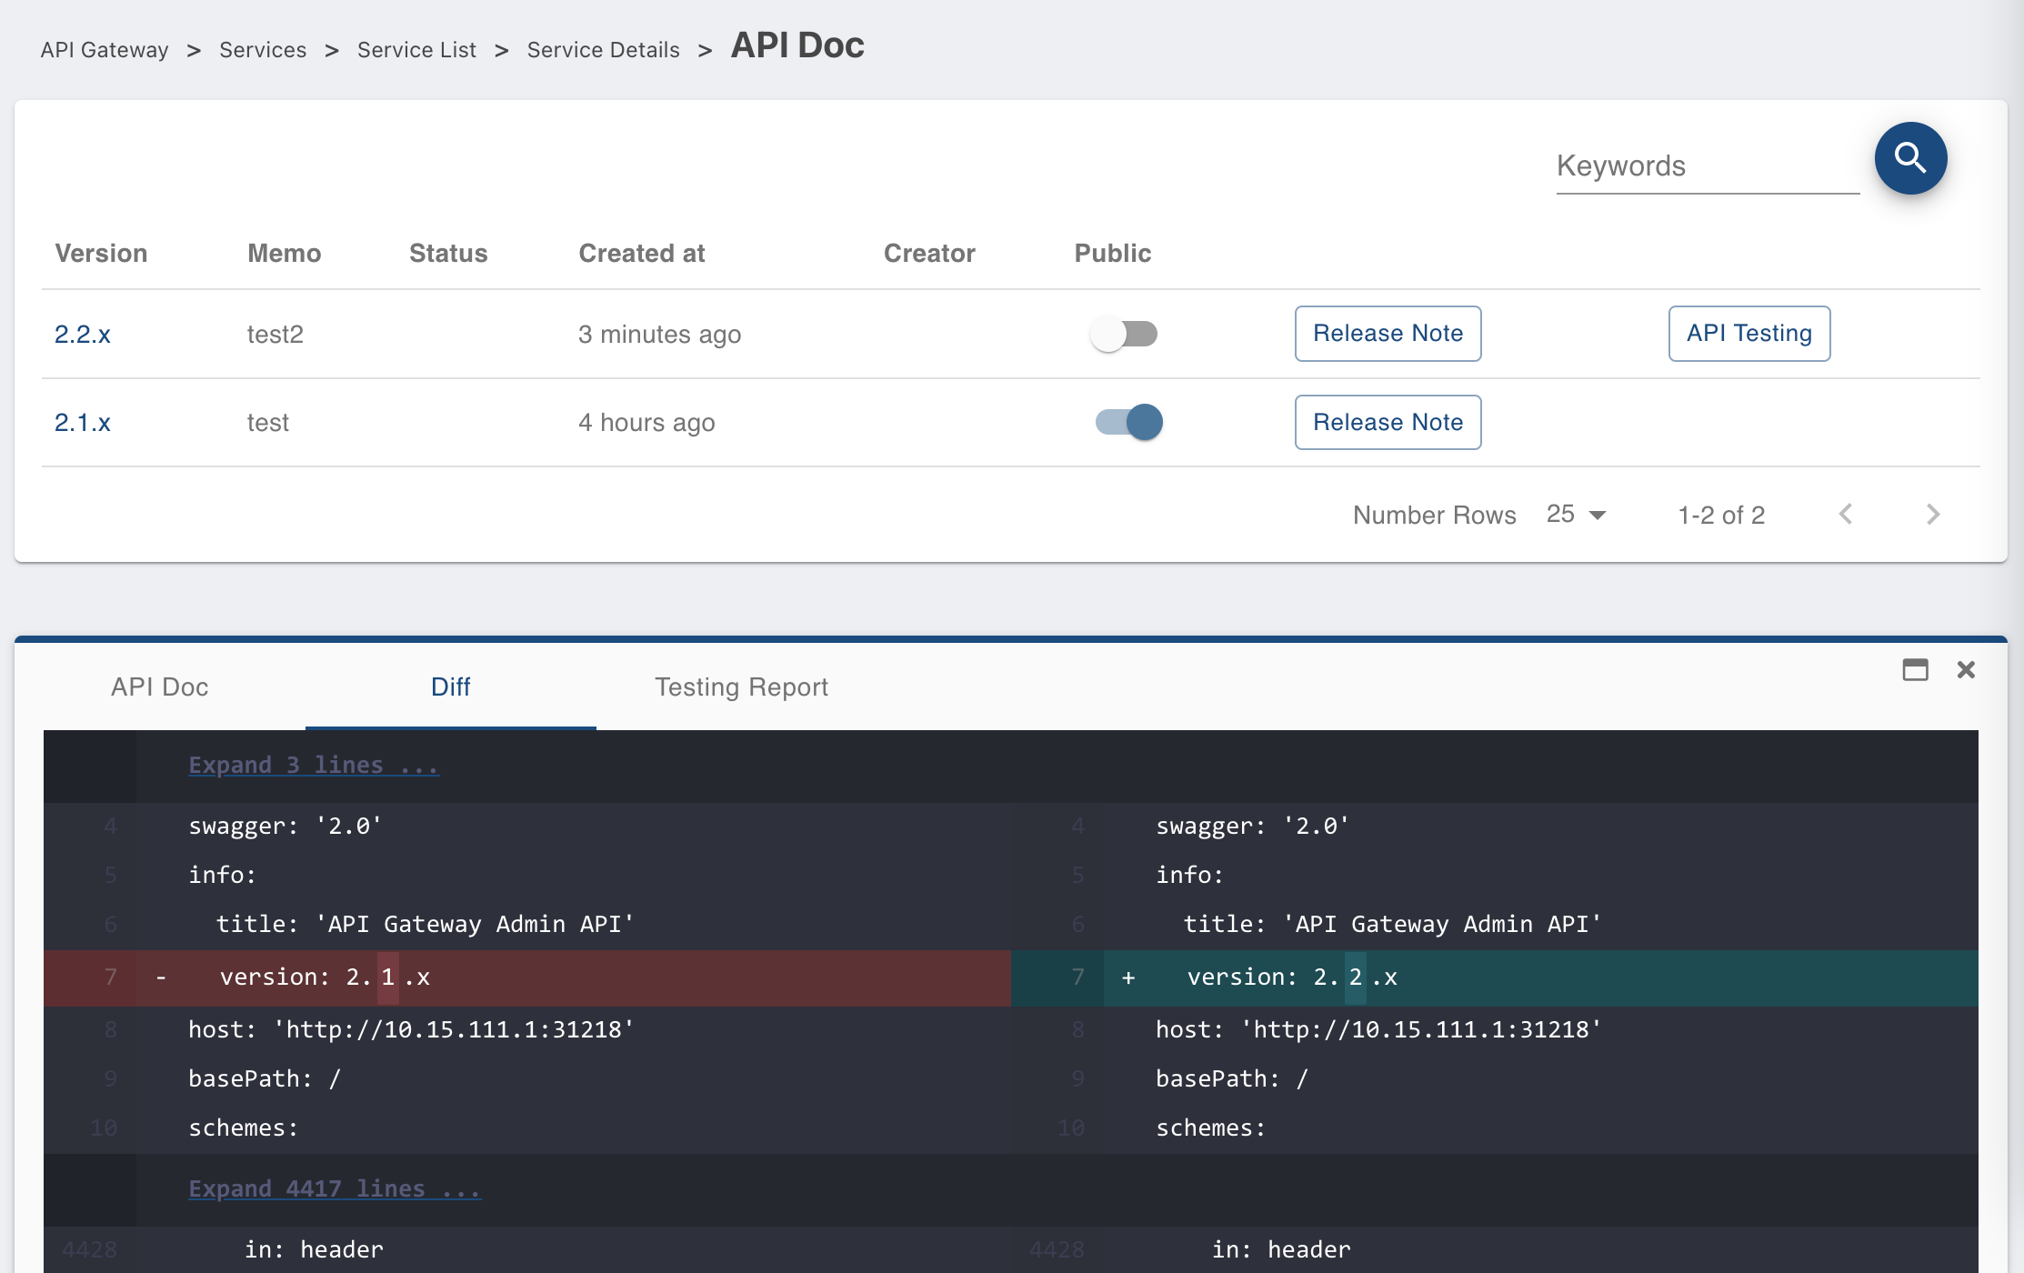Close the diff panel with X
The height and width of the screenshot is (1273, 2024).
click(x=1966, y=670)
